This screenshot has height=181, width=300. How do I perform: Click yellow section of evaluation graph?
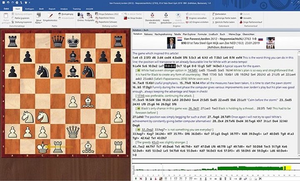[x=287, y=168]
